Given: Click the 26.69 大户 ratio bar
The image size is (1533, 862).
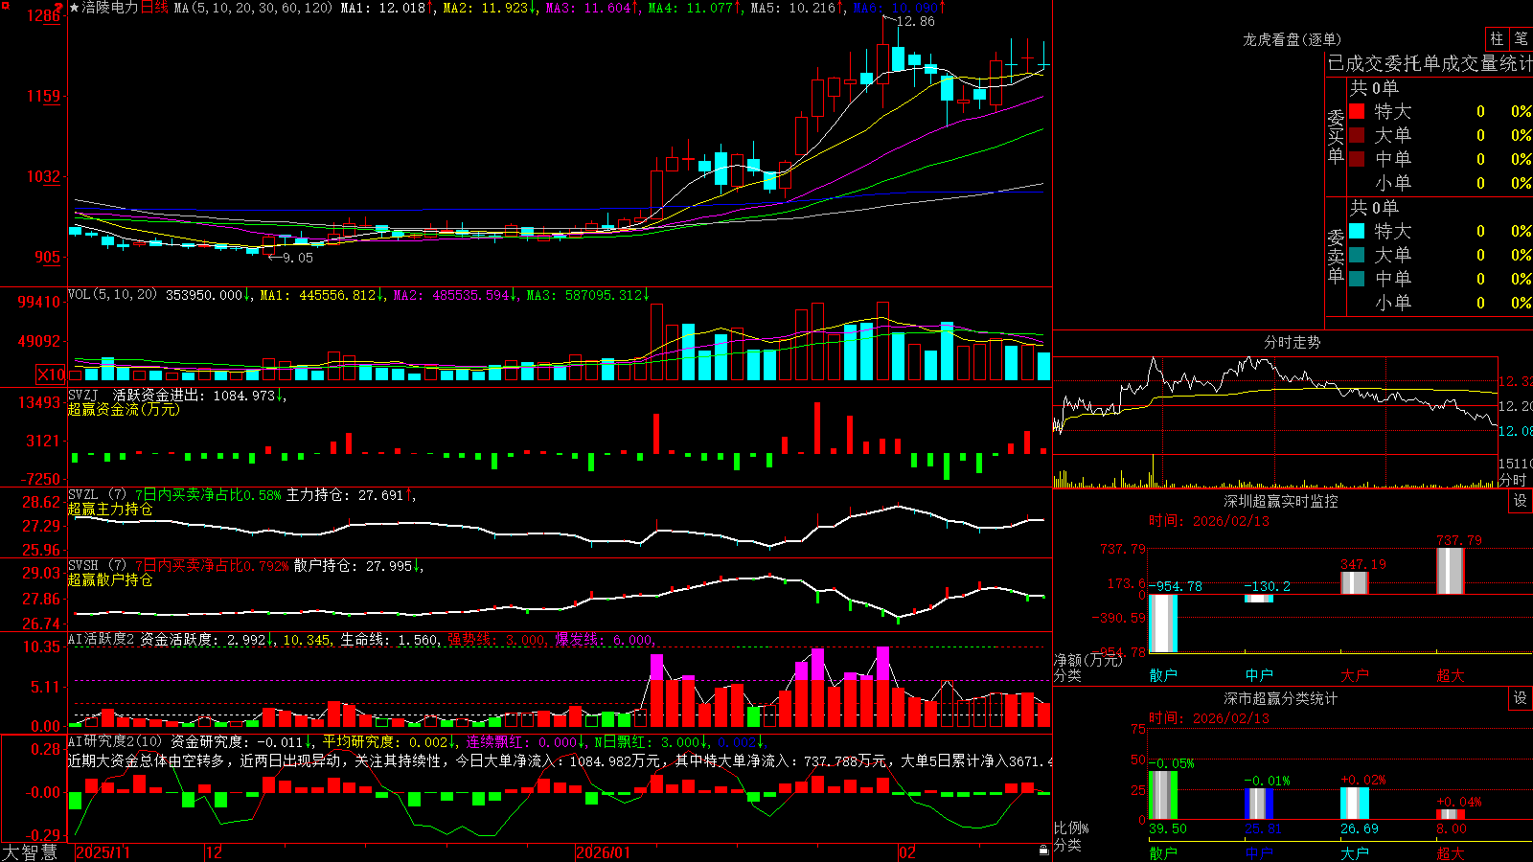Looking at the screenshot, I should coord(1355,804).
